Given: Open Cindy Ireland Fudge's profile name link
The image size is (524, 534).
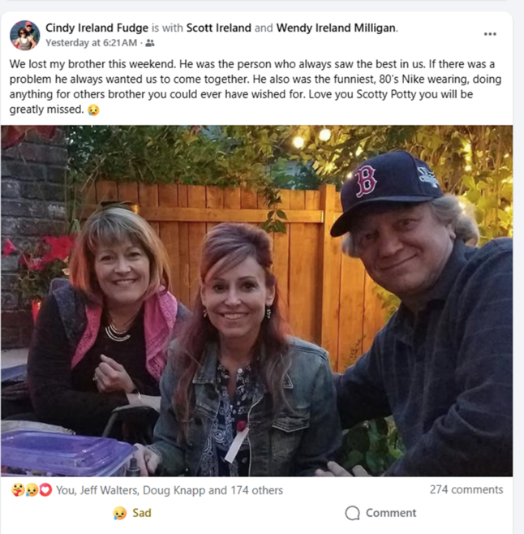Looking at the screenshot, I should coord(97,28).
